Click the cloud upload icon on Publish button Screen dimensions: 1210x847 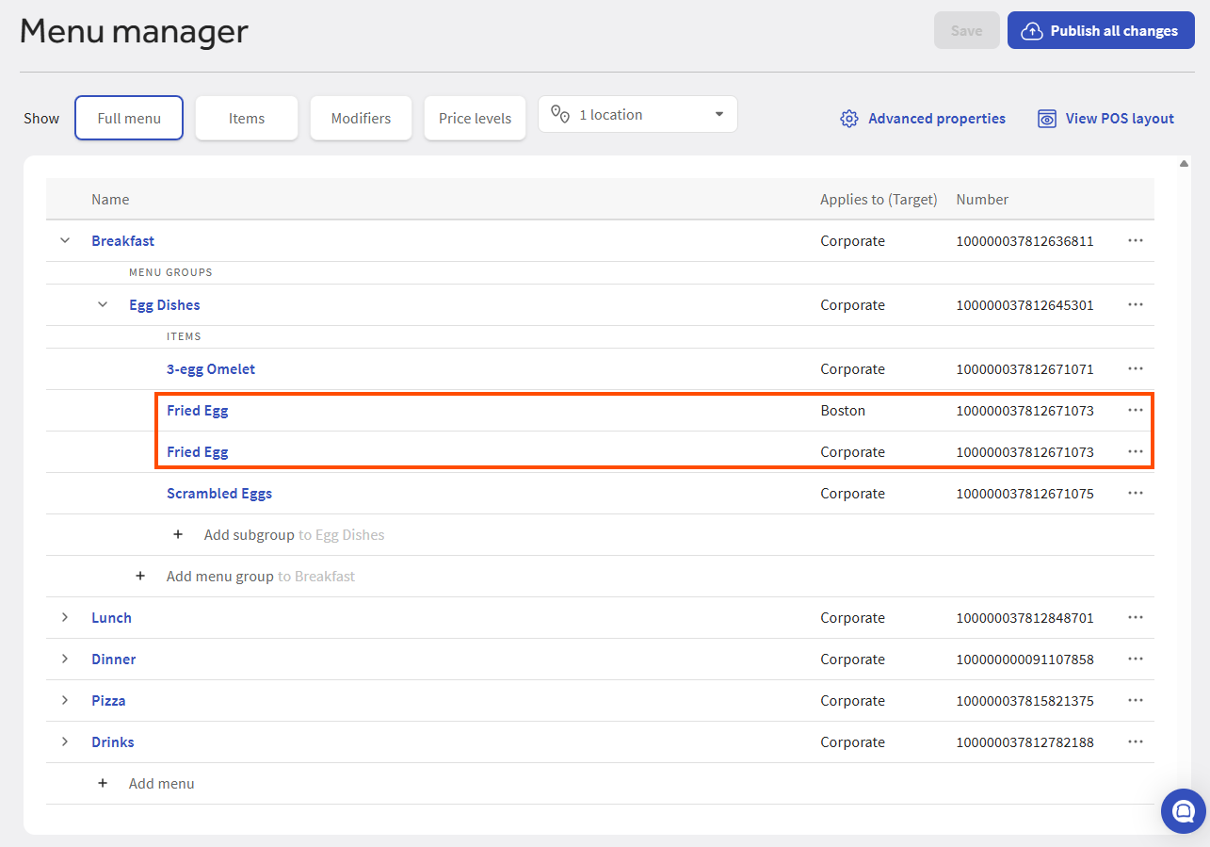[1033, 31]
